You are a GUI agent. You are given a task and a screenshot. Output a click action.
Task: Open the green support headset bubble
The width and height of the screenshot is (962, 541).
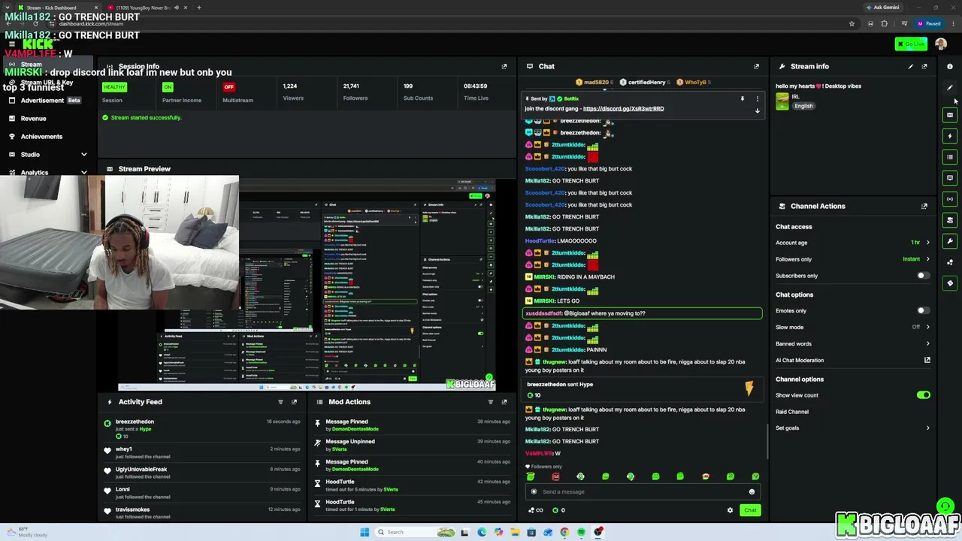click(x=945, y=506)
